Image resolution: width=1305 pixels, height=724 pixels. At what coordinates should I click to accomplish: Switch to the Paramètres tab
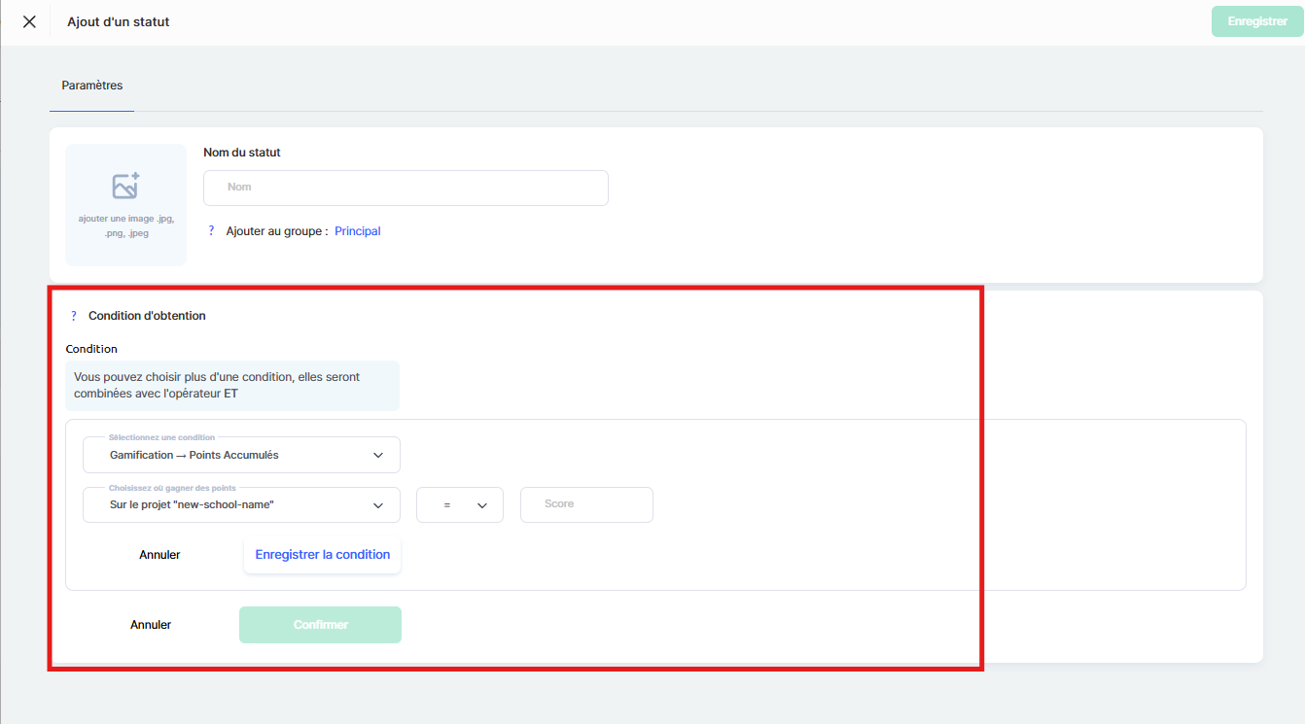tap(92, 86)
